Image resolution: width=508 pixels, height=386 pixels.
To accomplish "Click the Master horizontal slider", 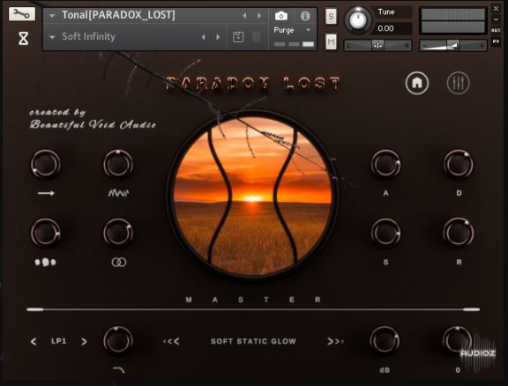I will coord(253,309).
